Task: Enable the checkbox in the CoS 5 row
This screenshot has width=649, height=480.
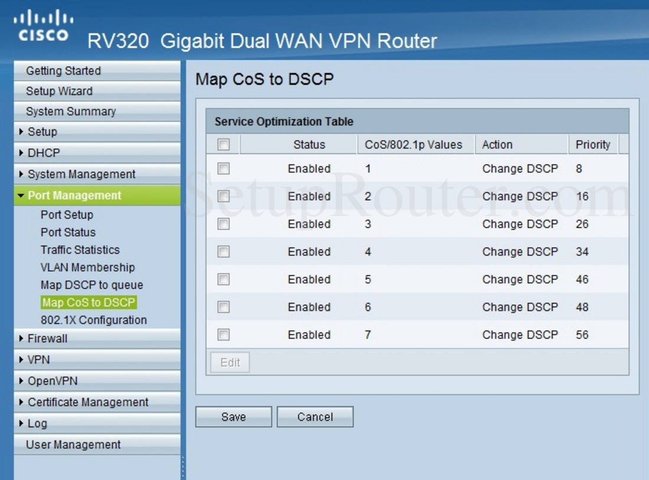Action: click(224, 279)
